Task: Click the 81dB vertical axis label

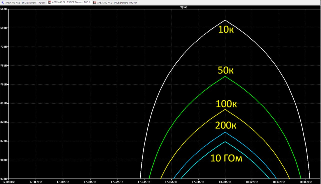Action: coord(4,103)
